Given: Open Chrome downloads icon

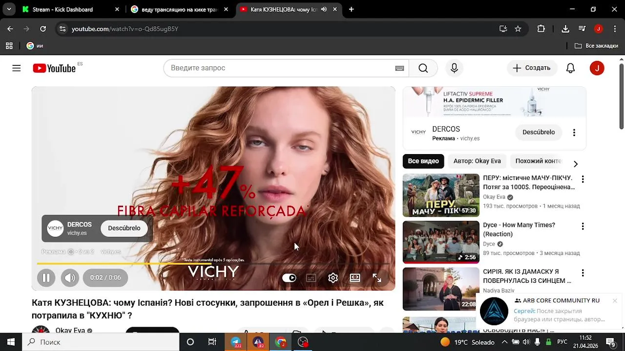Looking at the screenshot, I should click(x=565, y=29).
